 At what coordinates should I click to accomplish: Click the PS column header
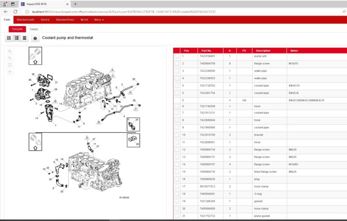244,51
